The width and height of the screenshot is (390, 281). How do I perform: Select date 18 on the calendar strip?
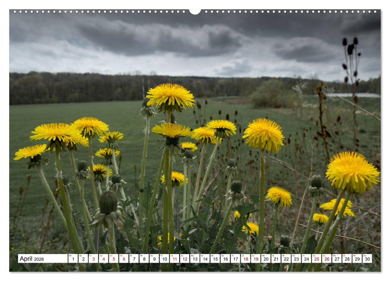tap(245, 260)
